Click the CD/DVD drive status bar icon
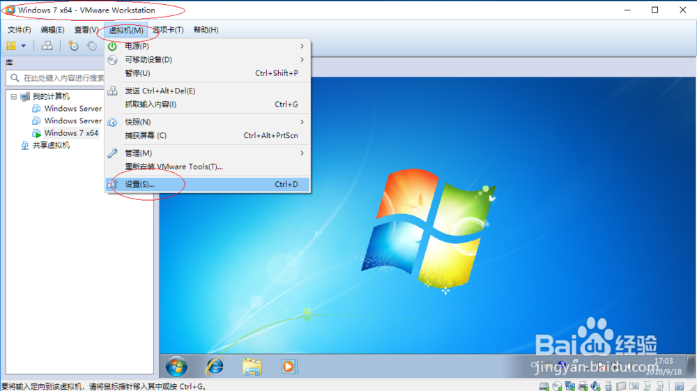 (x=557, y=386)
